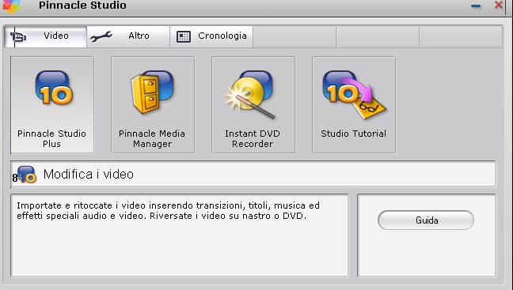513x290 pixels.
Task: Click the Modifica i video heading
Action: coord(89,175)
